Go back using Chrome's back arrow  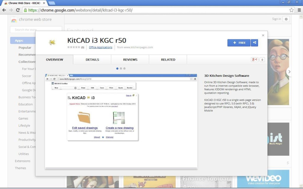coord(4,10)
